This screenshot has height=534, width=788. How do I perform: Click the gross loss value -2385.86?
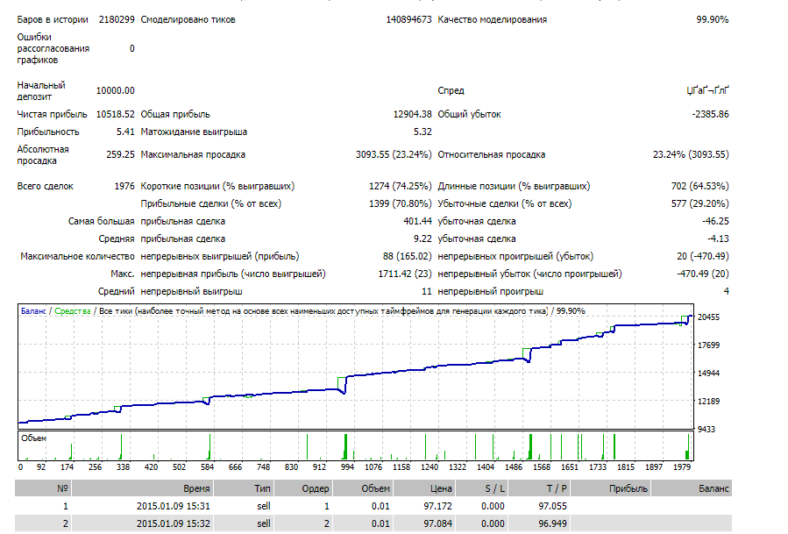pos(710,114)
